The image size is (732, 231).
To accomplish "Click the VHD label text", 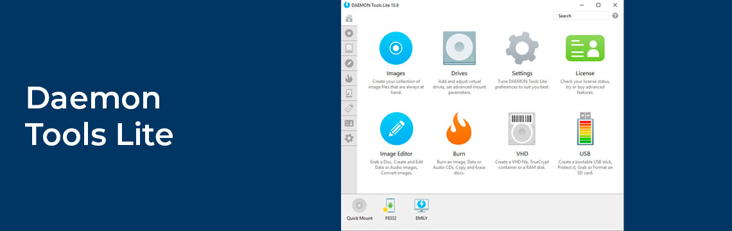I will (522, 153).
